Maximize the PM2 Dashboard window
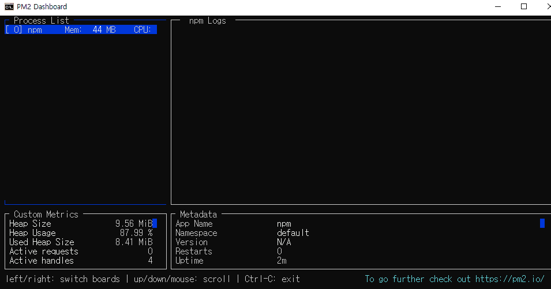Viewport: 551px width, 289px height. (523, 7)
